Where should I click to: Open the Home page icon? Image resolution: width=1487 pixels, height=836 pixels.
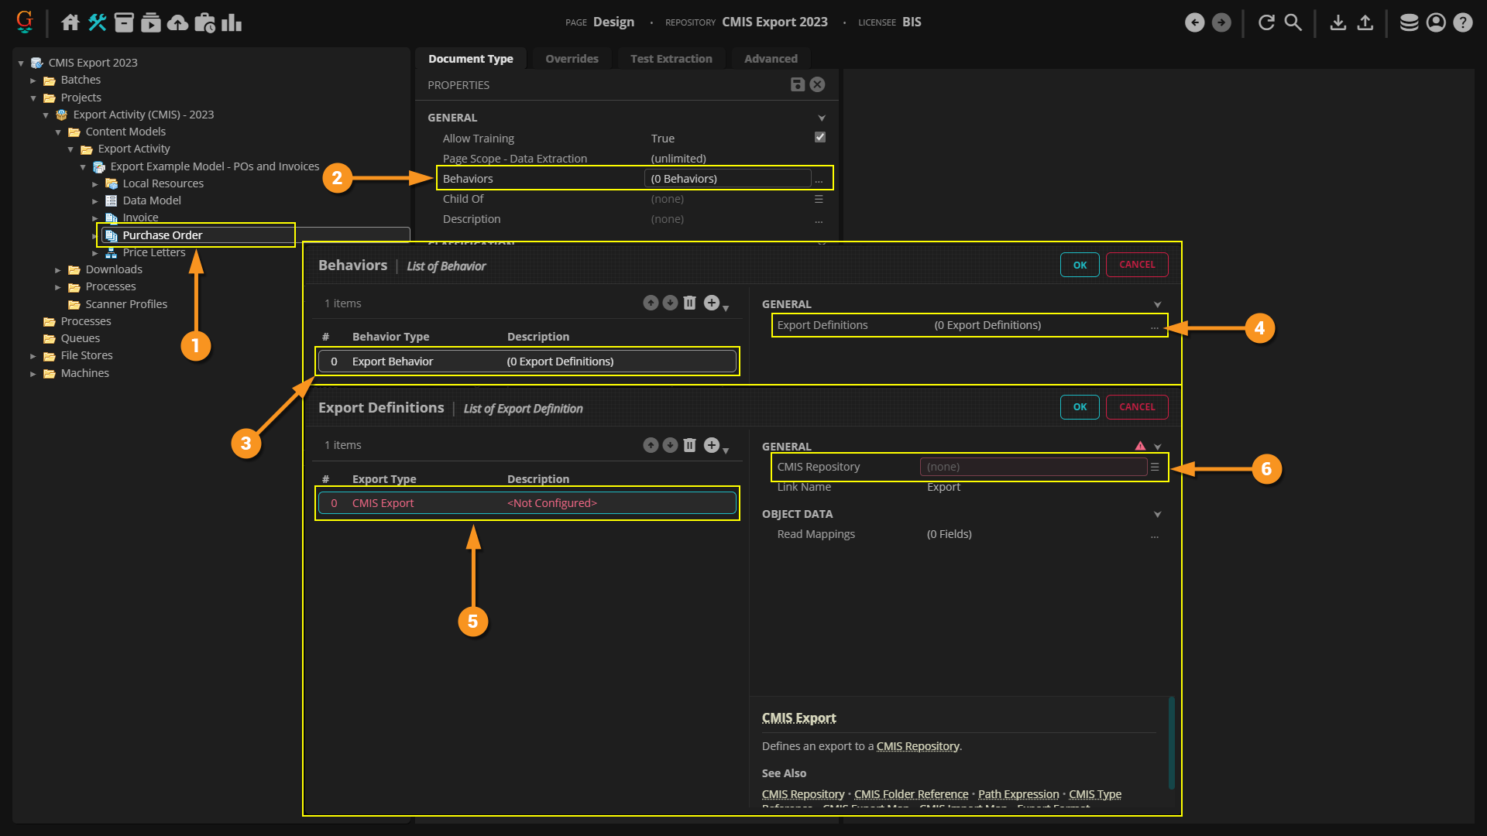[x=70, y=22]
